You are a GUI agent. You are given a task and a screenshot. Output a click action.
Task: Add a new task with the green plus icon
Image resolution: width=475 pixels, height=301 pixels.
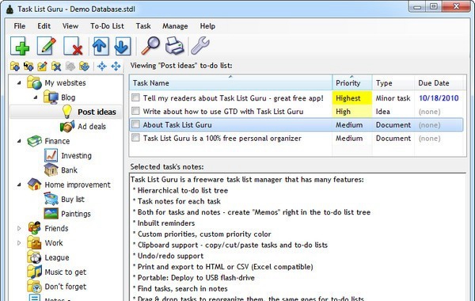pyautogui.click(x=20, y=46)
